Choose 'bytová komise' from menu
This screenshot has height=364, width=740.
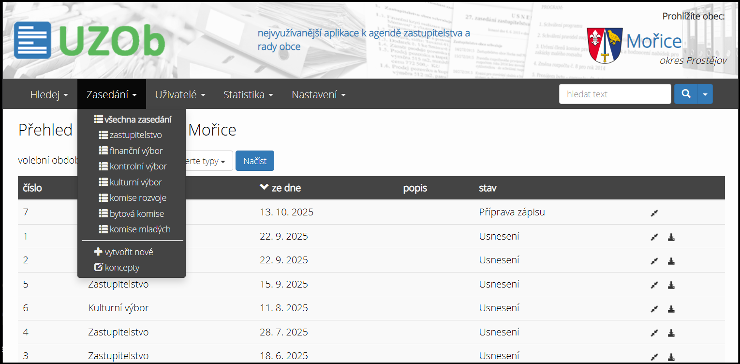[x=132, y=213]
